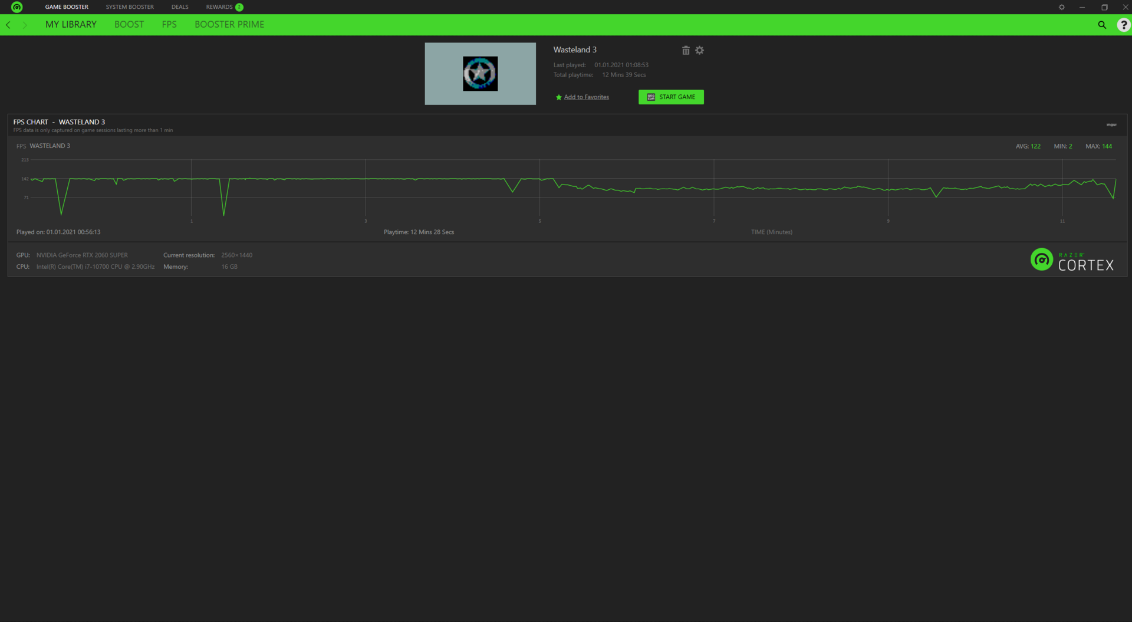Click the favorites star icon
The width and height of the screenshot is (1132, 622).
[559, 97]
